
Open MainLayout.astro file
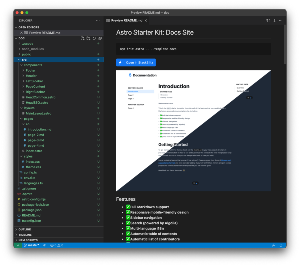point(58,113)
